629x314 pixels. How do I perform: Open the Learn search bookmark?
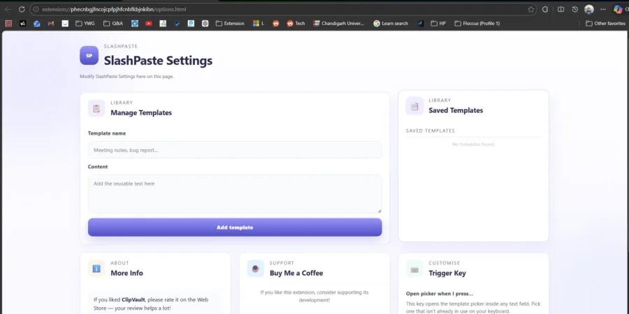391,24
